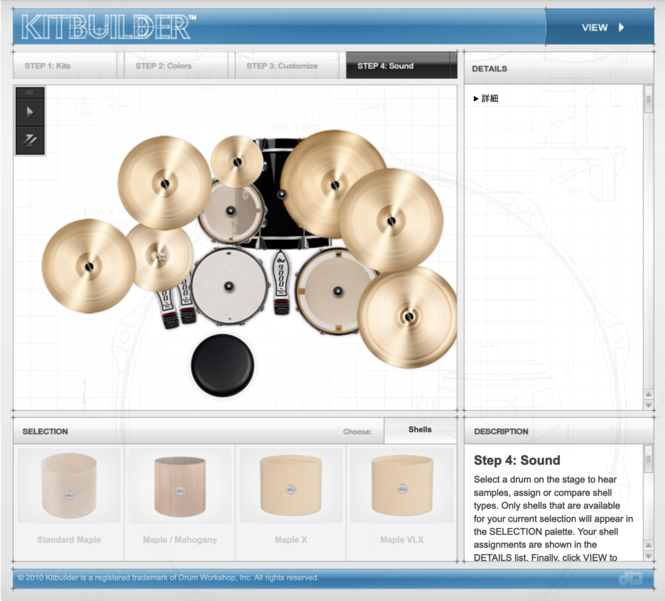
Task: Click the Details panel scroll up arrow
Action: 648,394
